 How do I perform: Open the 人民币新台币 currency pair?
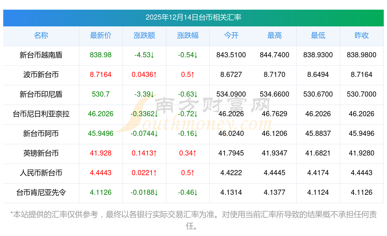pyautogui.click(x=41, y=173)
